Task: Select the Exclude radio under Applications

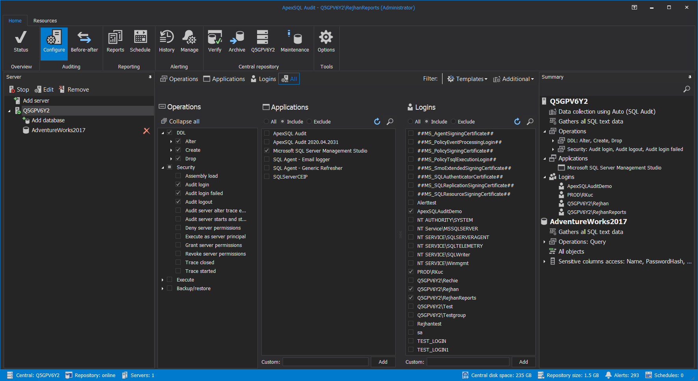Action: pyautogui.click(x=309, y=121)
